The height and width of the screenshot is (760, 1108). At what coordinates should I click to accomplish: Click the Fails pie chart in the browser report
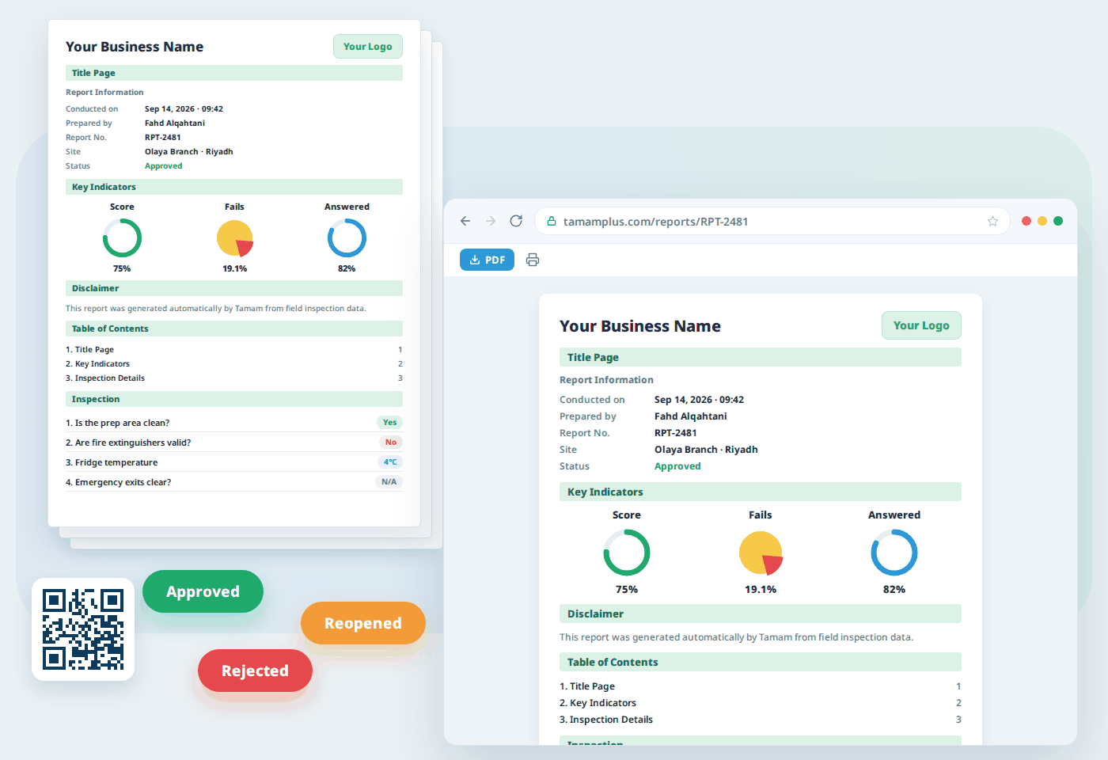761,553
